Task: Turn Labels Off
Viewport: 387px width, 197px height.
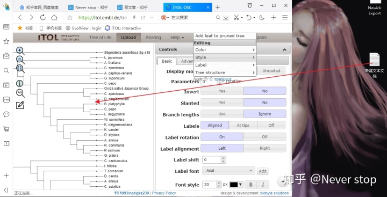Action: (x=271, y=125)
